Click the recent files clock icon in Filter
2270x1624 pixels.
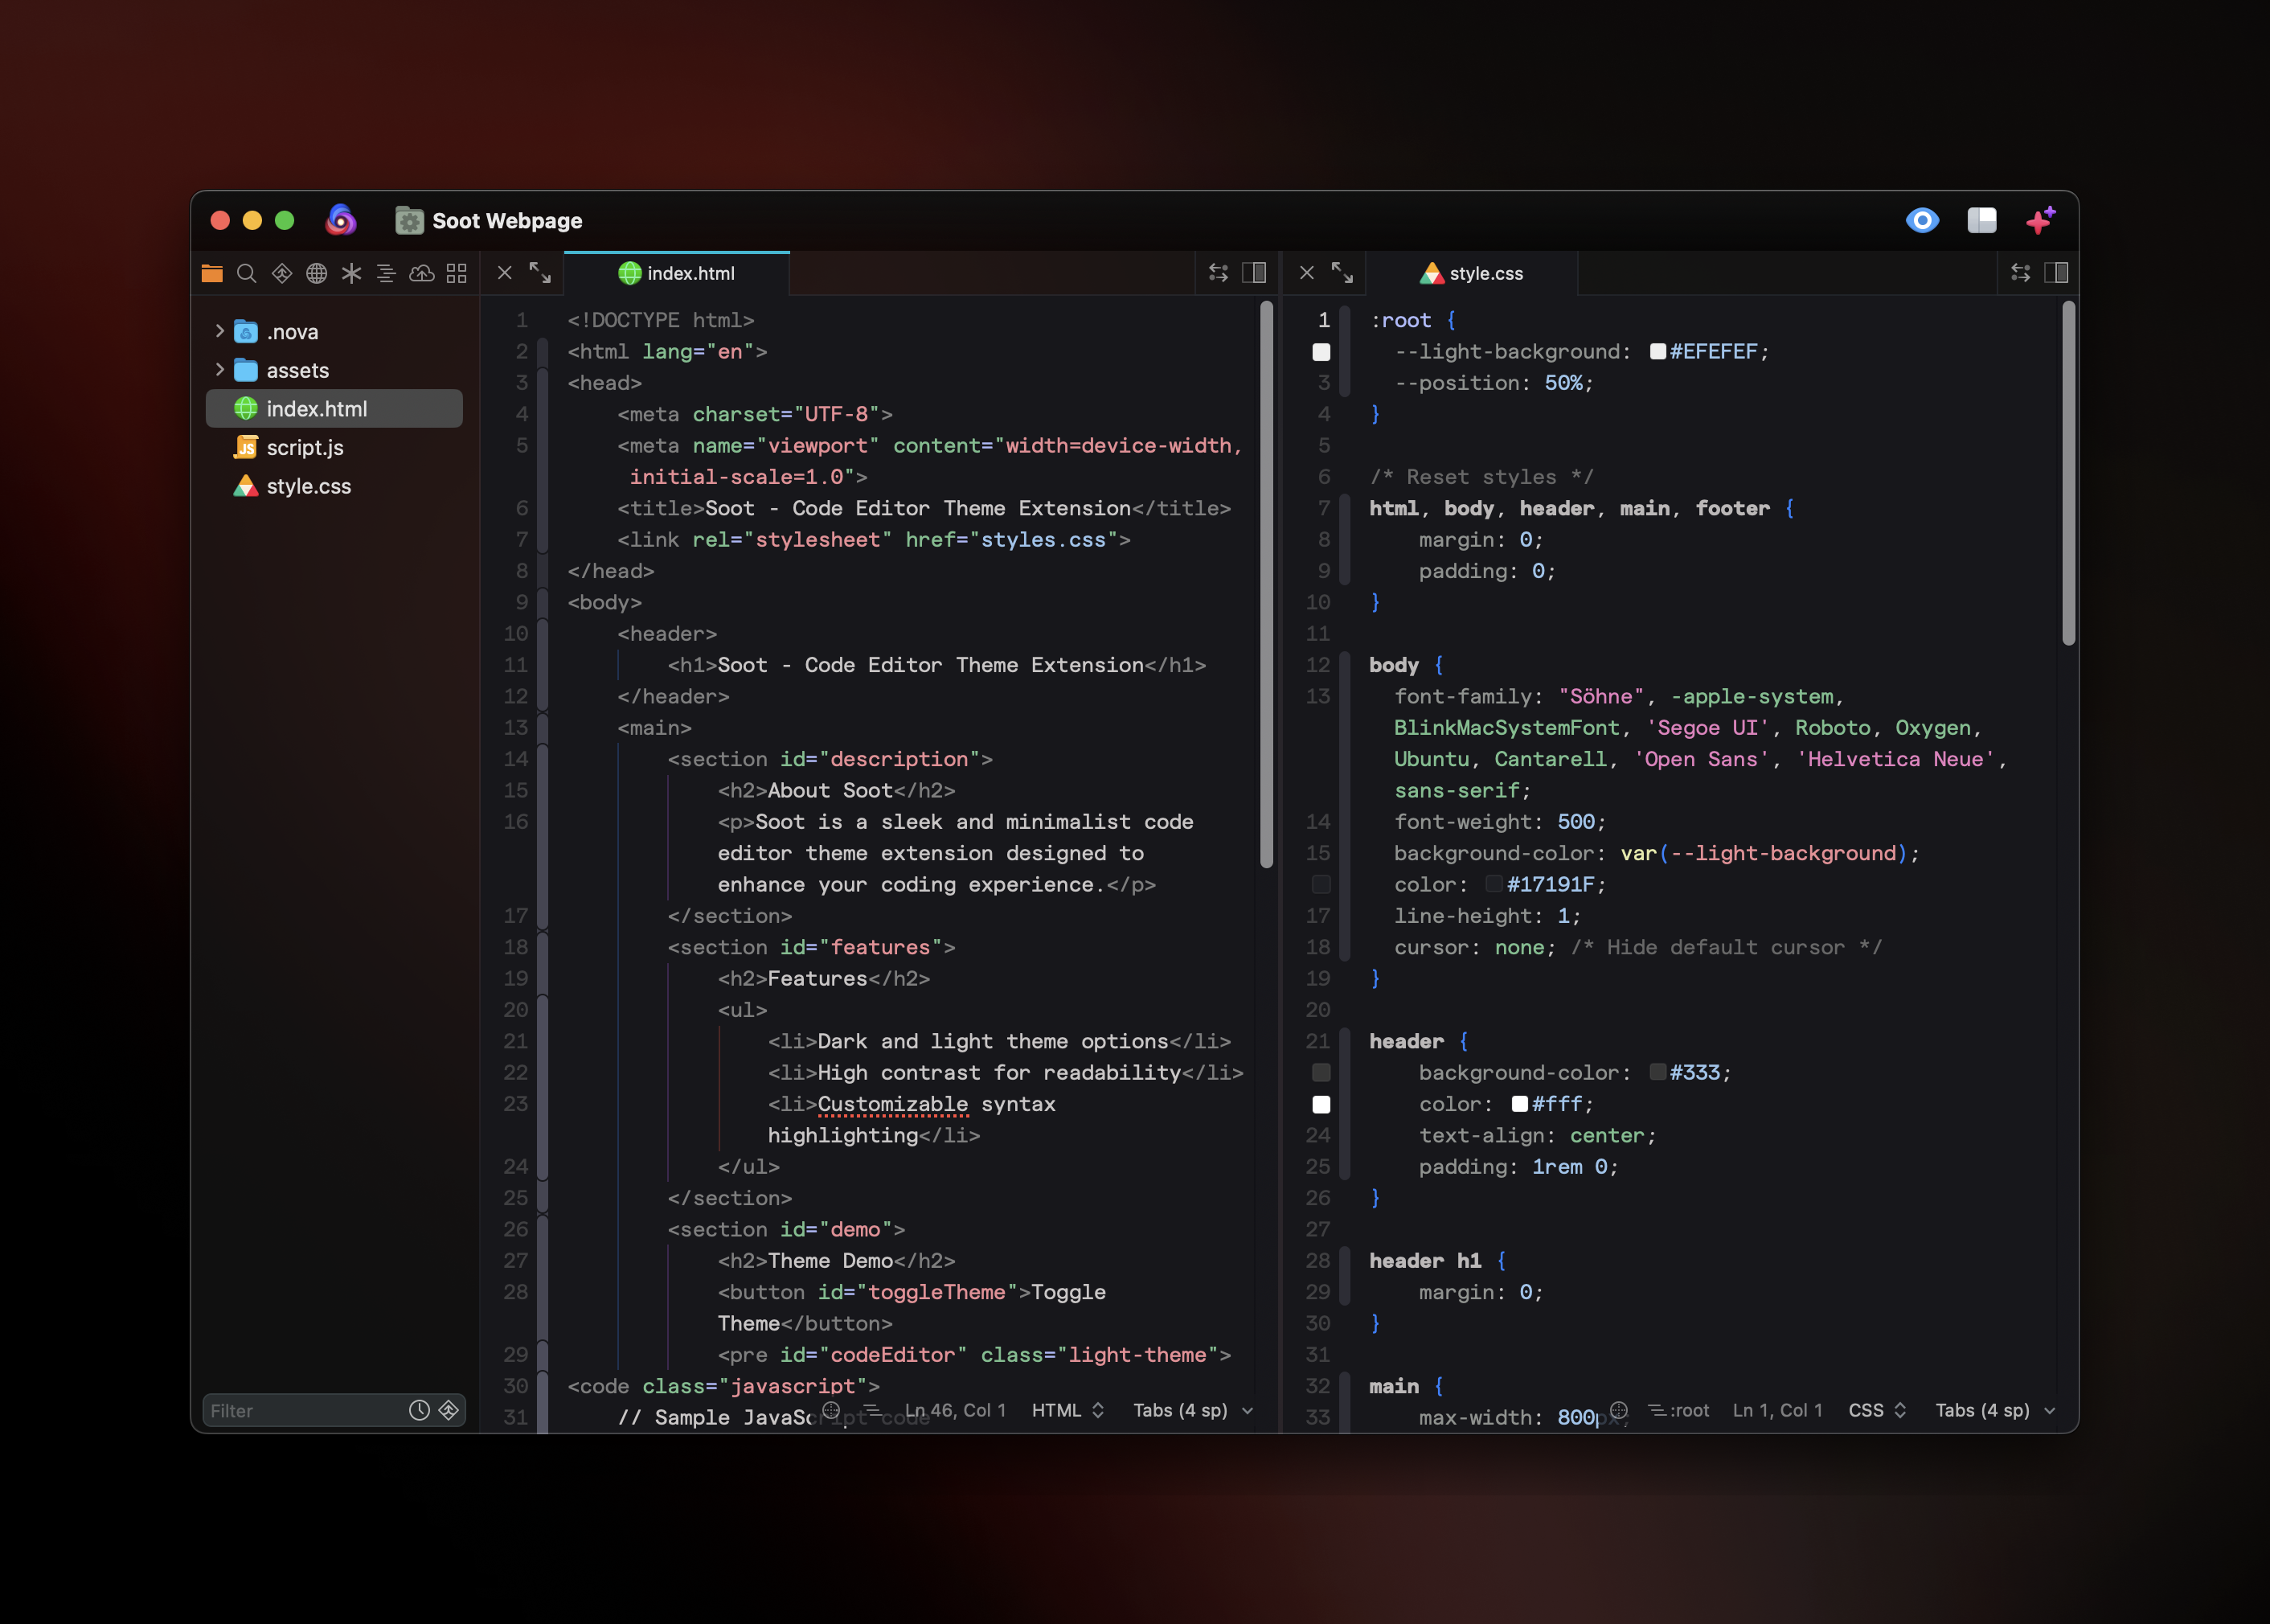(420, 1410)
